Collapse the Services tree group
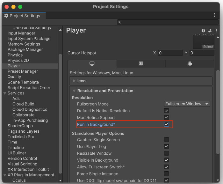Screen dimensions: 223x184 [5, 93]
